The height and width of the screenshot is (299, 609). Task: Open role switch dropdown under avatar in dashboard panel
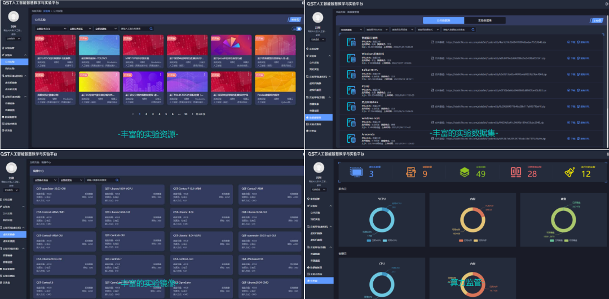click(x=318, y=190)
